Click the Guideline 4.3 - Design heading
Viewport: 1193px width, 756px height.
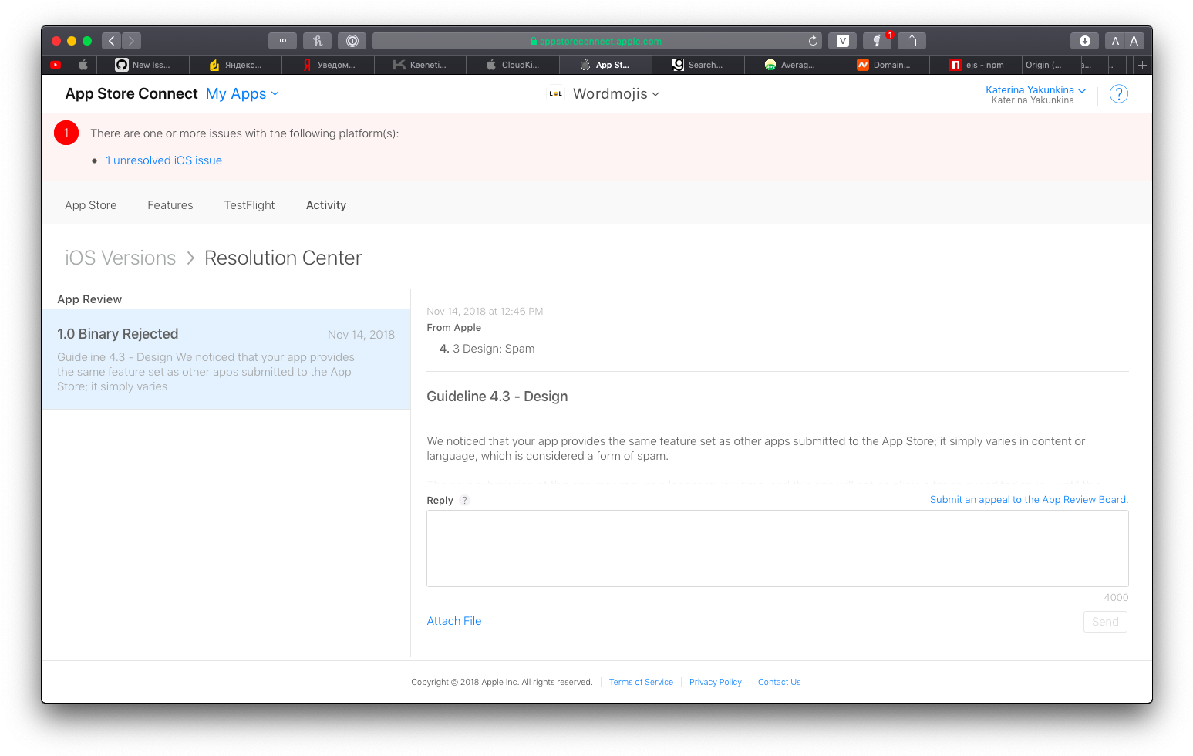coord(497,397)
